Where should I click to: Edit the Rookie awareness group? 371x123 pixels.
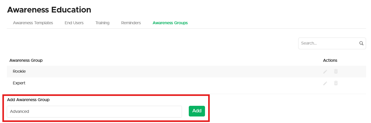[x=325, y=71]
